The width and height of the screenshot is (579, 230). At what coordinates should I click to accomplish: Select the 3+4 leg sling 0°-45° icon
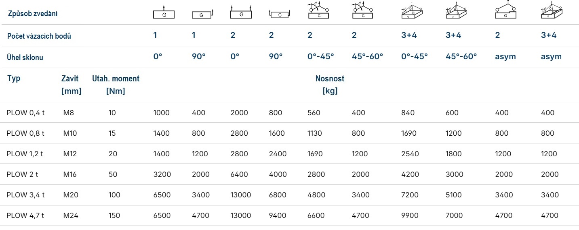[x=412, y=12]
